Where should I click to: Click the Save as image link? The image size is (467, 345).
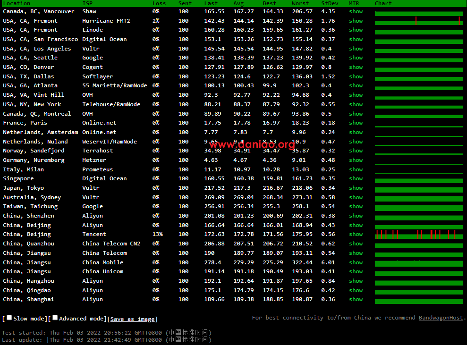coord(133,319)
